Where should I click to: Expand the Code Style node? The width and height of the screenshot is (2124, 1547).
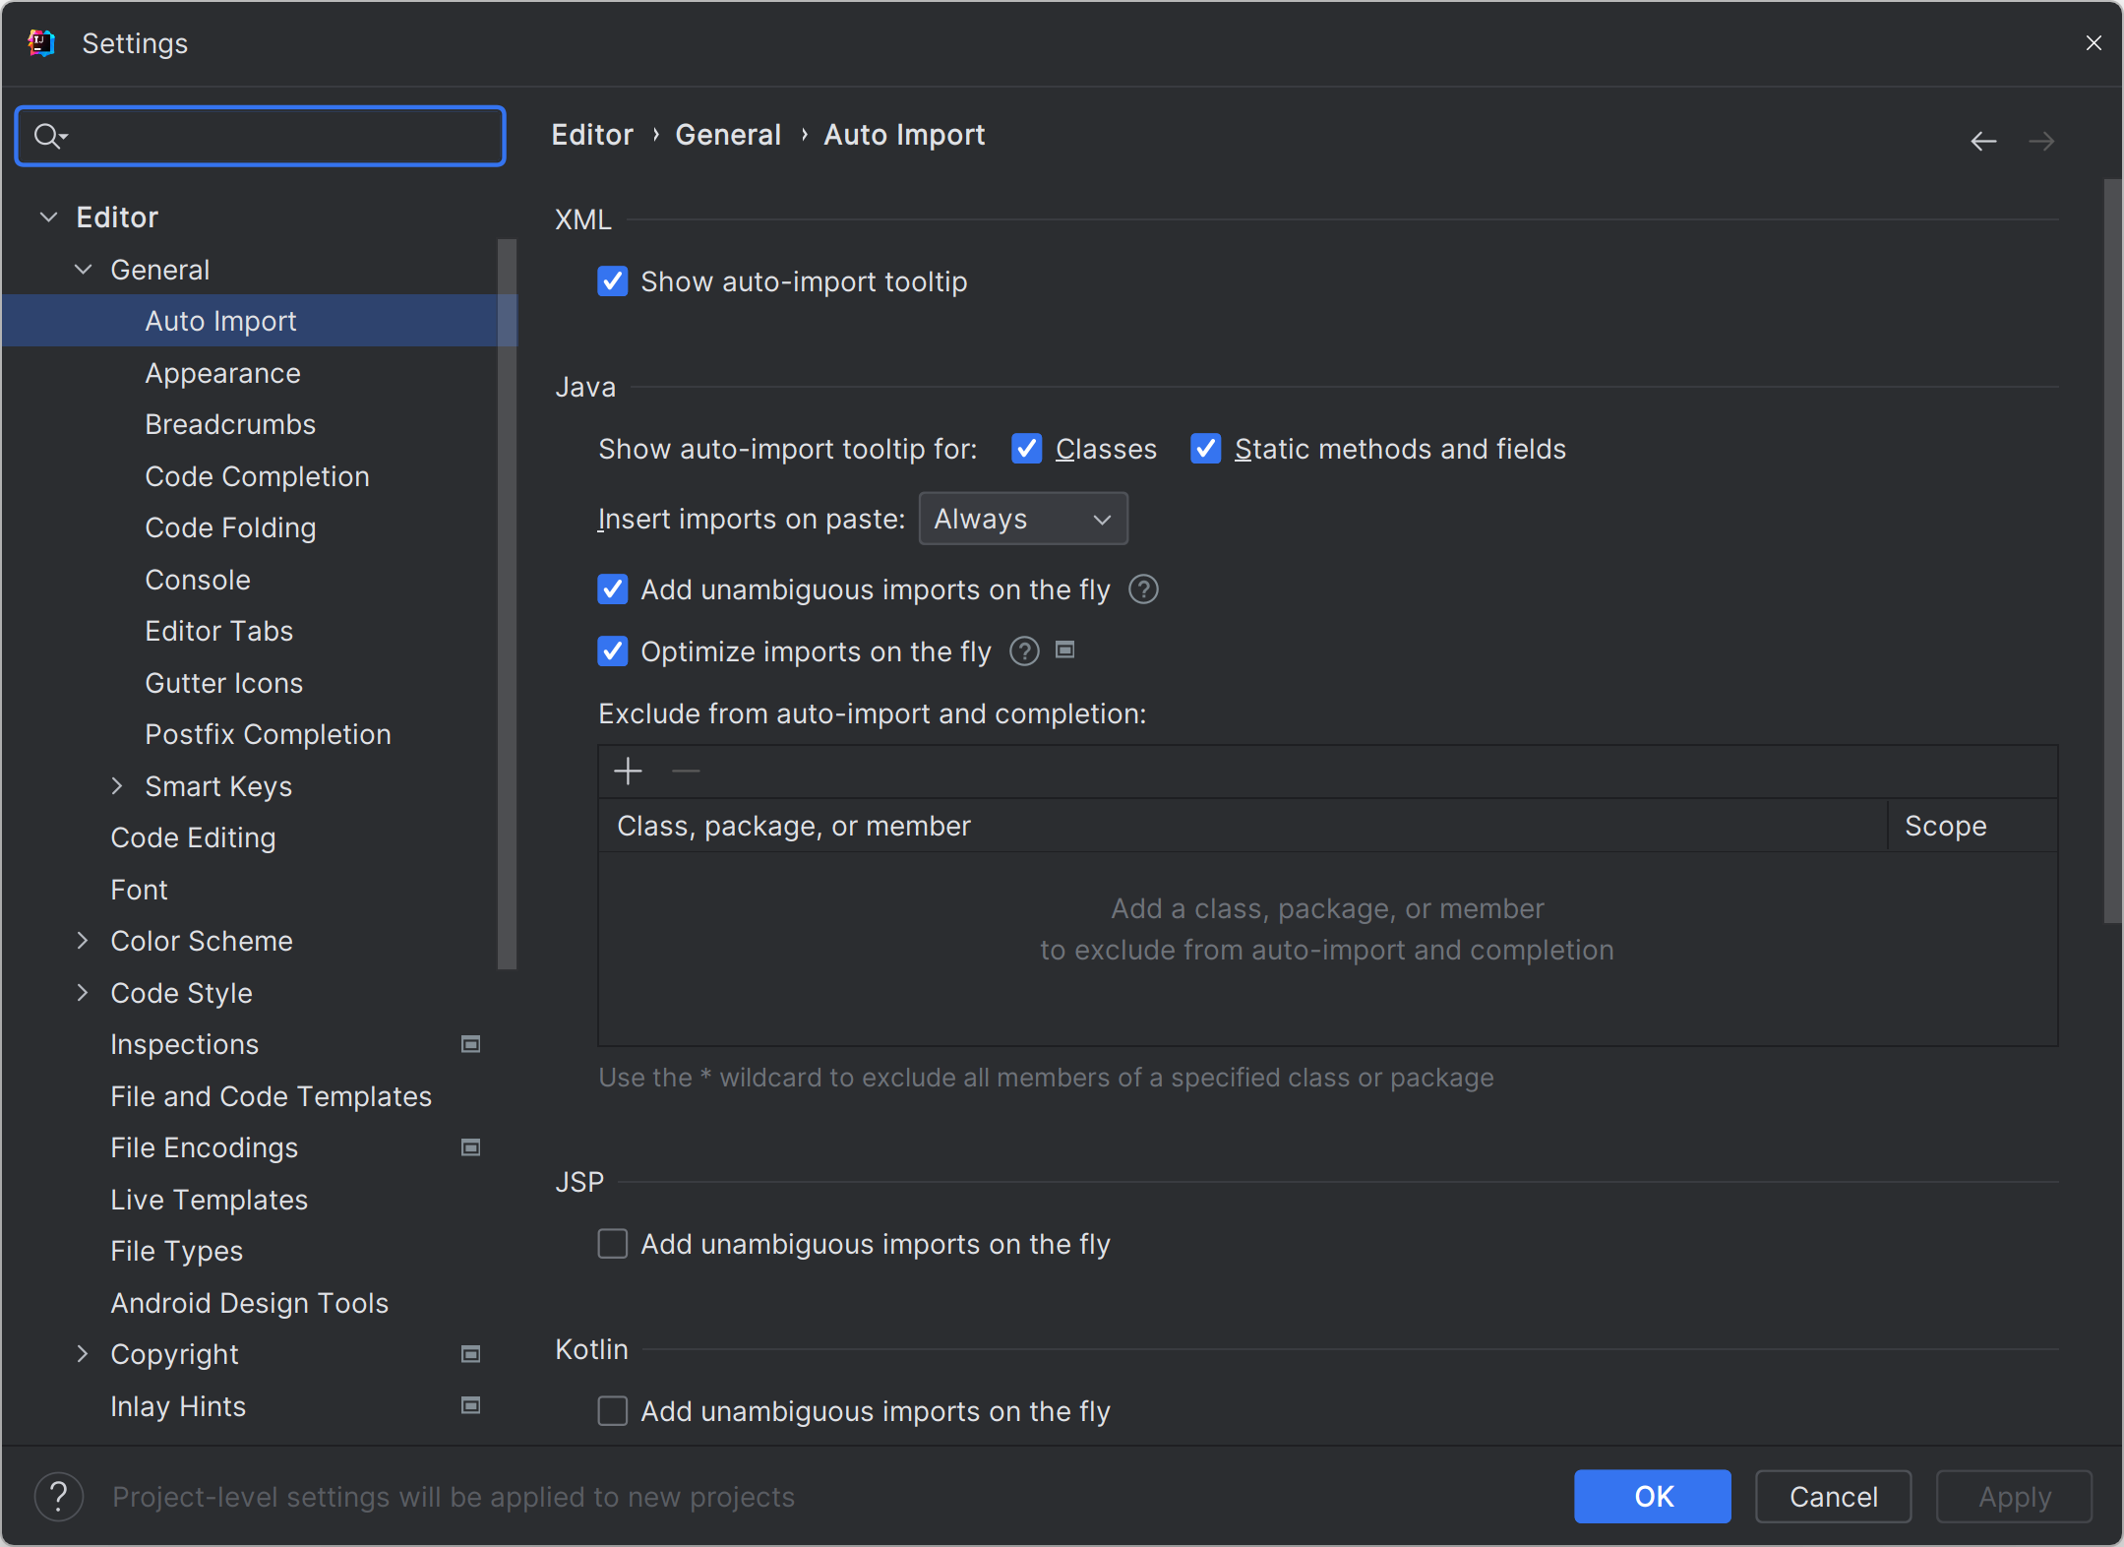click(83, 992)
